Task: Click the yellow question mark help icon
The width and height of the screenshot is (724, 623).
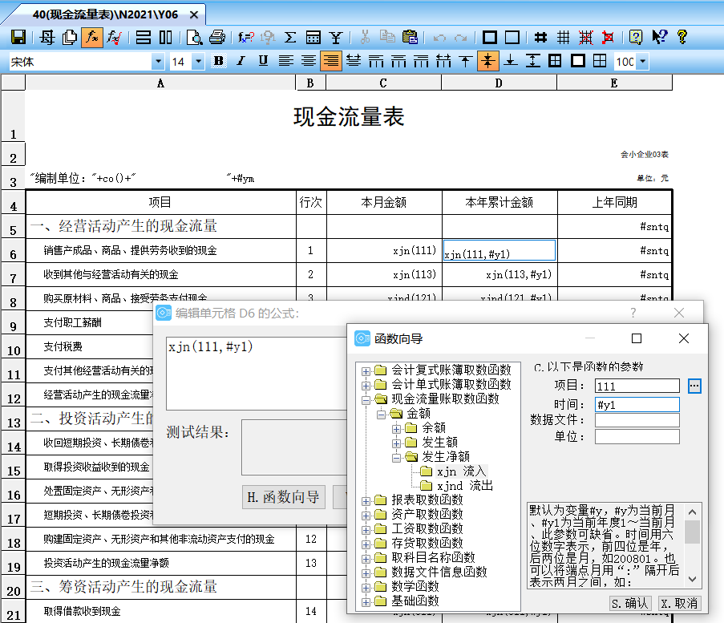Action: (682, 37)
